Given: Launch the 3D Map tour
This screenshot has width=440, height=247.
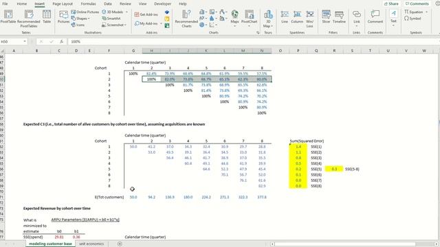Looking at the screenshot, I should [268, 19].
